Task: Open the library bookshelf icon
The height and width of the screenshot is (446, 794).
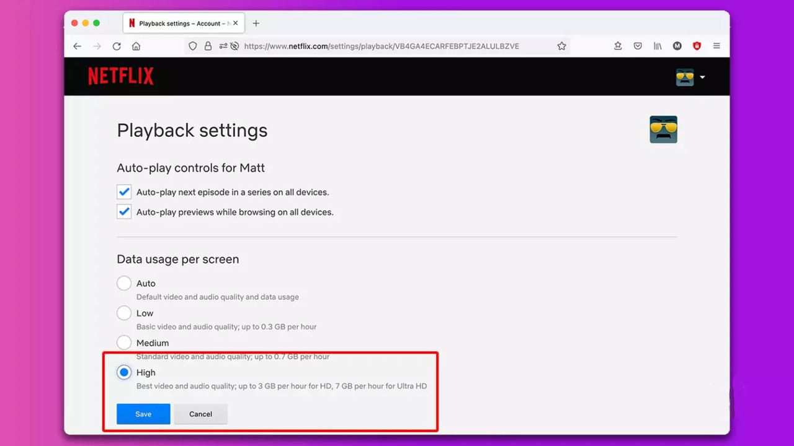Action: [x=658, y=46]
